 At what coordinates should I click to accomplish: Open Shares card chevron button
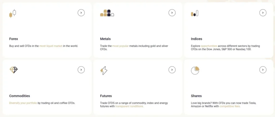click(263, 70)
